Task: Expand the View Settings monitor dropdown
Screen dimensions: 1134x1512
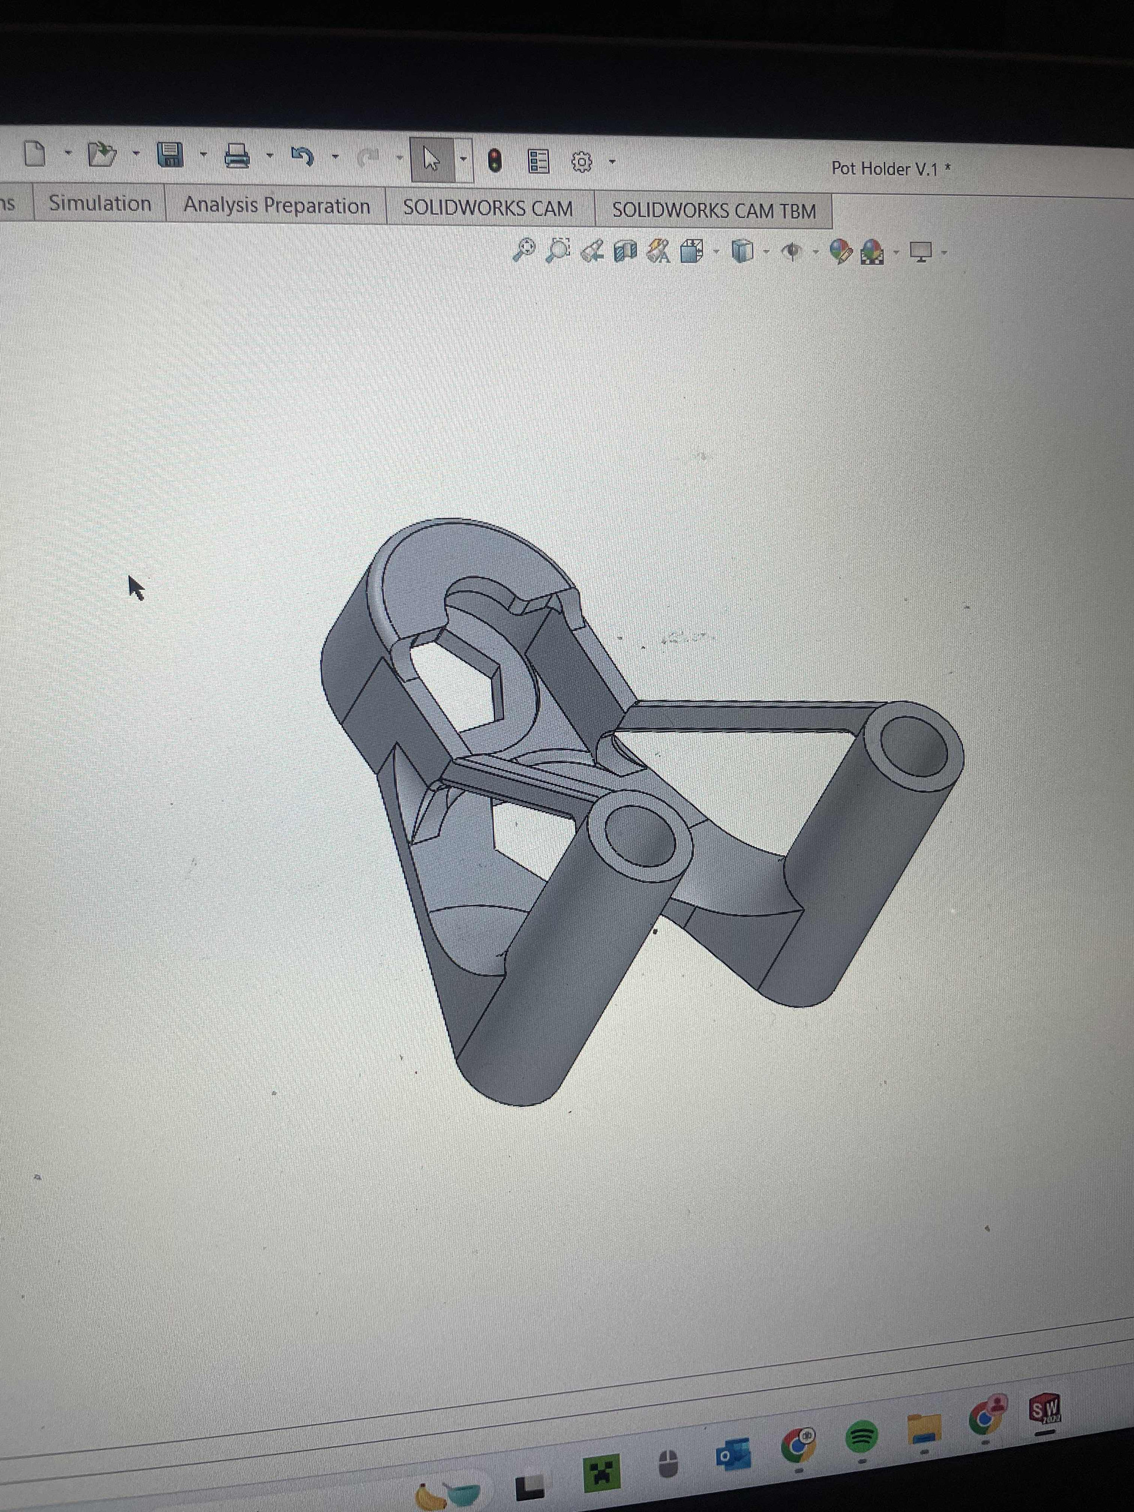Action: (944, 253)
